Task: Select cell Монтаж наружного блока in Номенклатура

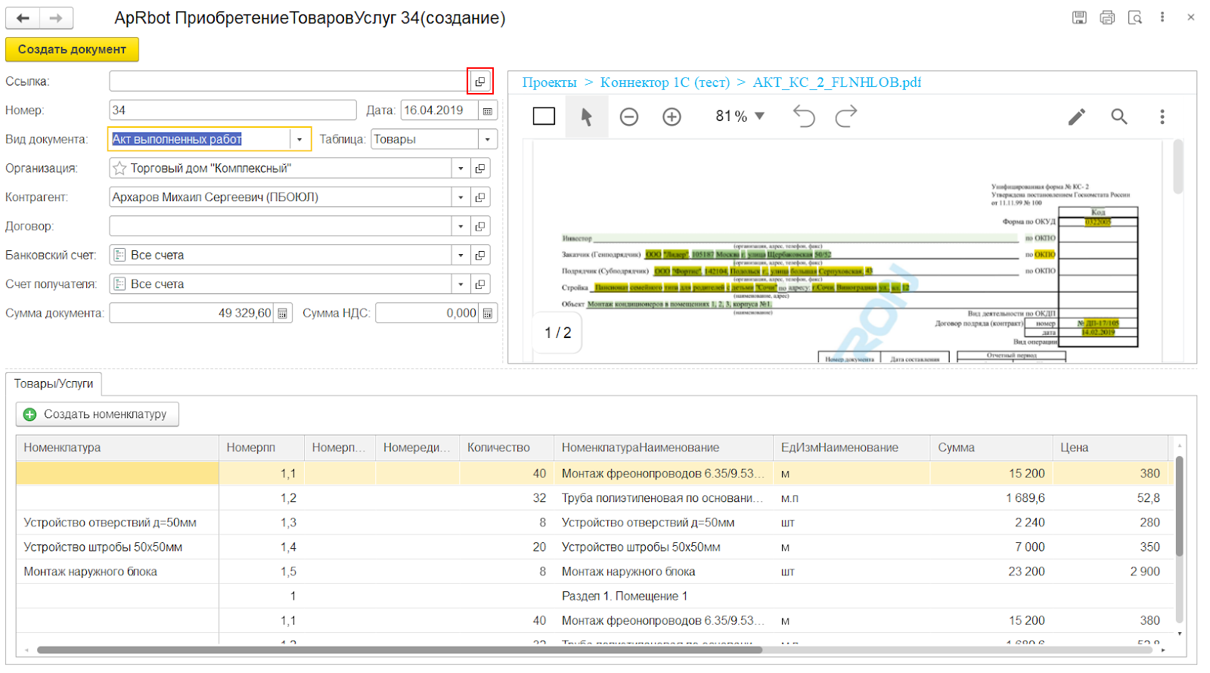Action: tap(117, 572)
